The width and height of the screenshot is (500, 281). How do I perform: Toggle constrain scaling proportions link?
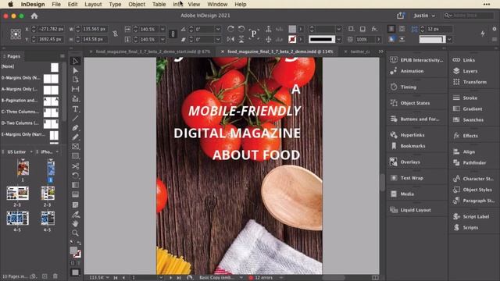[x=173, y=34]
